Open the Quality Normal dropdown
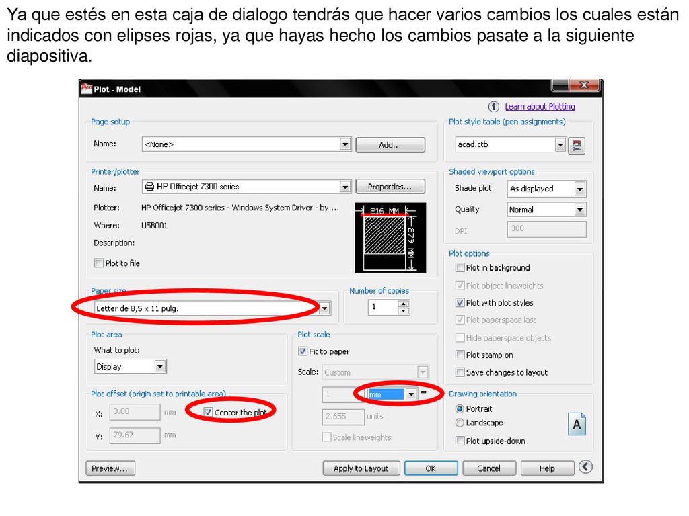The image size is (689, 516). [579, 210]
